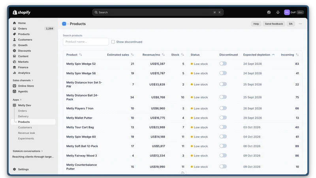Image resolution: width=316 pixels, height=178 pixels.
Task: Click the Metly Dev app icon
Action: point(14,105)
